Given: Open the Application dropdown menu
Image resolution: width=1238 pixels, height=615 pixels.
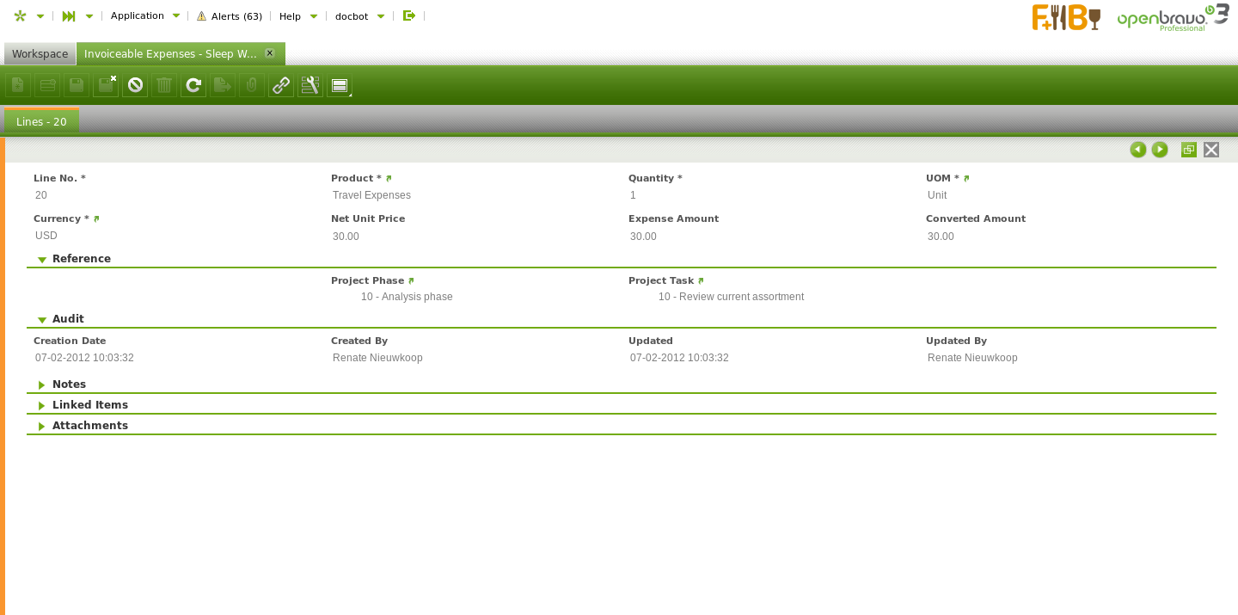Looking at the screenshot, I should pos(144,15).
